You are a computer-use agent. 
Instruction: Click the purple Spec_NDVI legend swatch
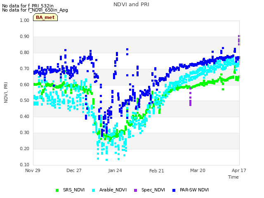pos(136,190)
